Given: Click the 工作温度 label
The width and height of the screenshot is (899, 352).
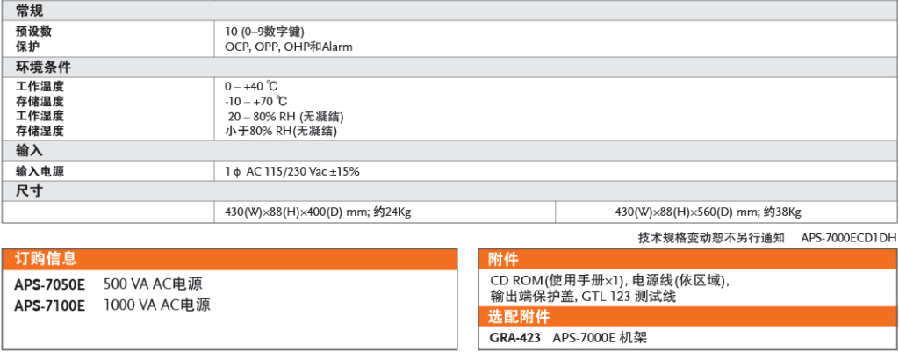Looking at the screenshot, I should coord(40,87).
